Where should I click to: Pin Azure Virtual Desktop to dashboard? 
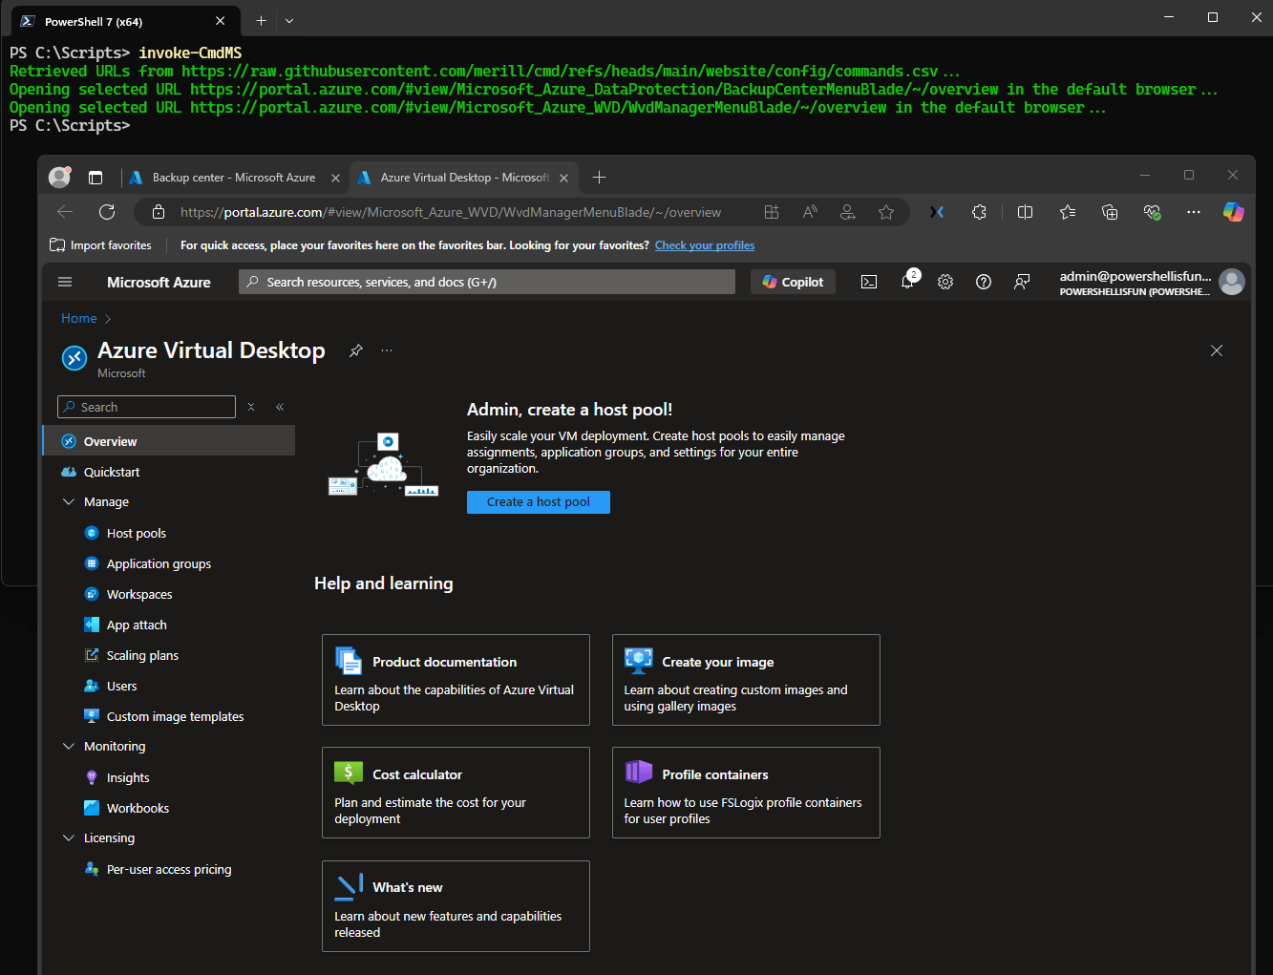coord(356,350)
